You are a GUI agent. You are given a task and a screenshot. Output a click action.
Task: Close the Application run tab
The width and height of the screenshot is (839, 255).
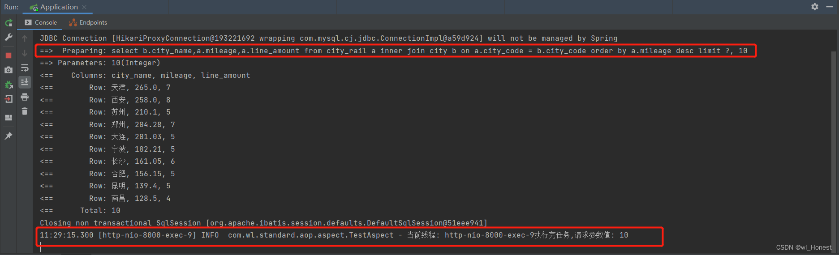coord(84,7)
